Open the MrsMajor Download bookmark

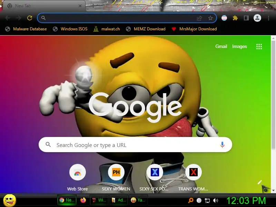[x=194, y=29]
